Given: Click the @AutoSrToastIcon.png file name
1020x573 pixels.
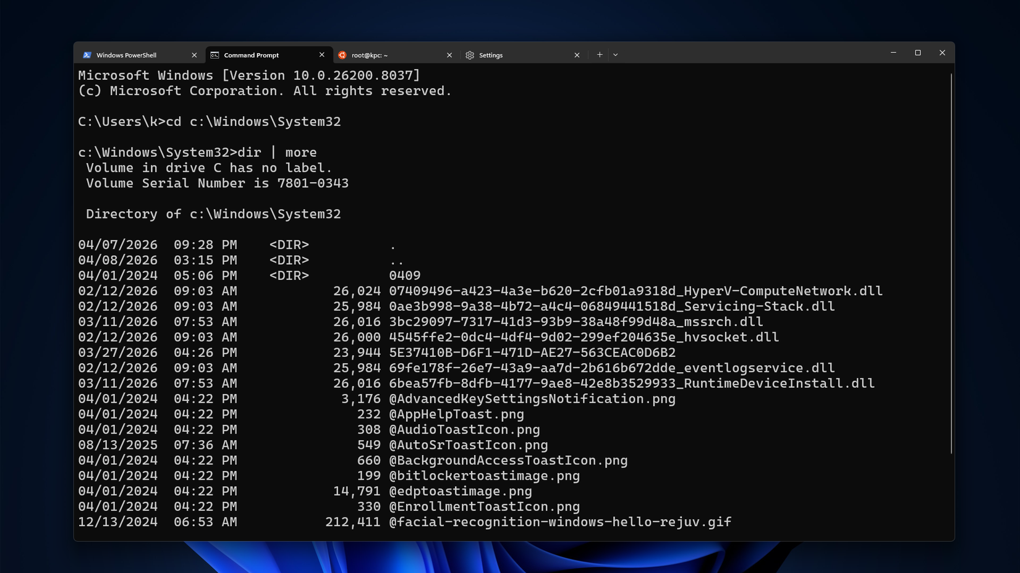Looking at the screenshot, I should 469,445.
